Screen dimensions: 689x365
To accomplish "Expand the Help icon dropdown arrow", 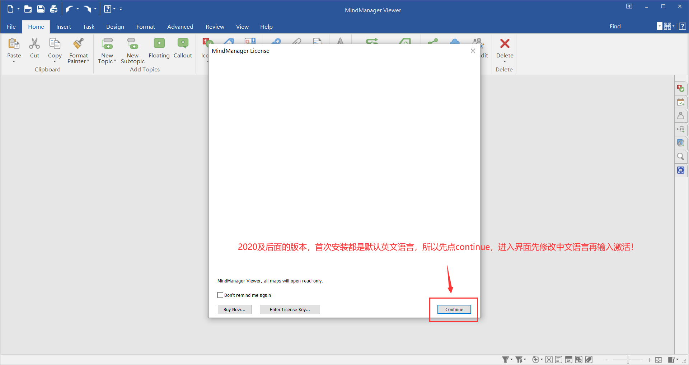I will 114,9.
